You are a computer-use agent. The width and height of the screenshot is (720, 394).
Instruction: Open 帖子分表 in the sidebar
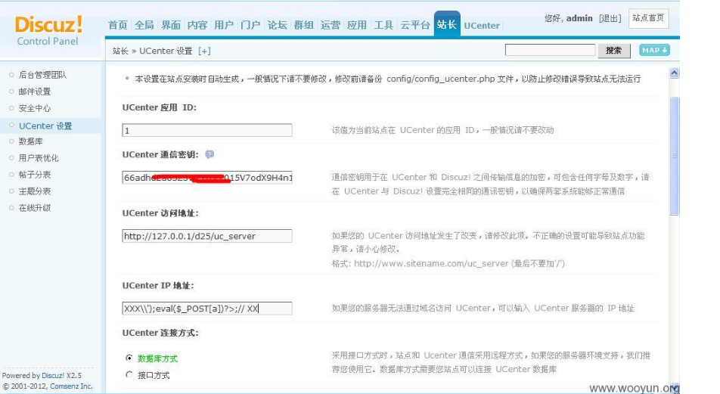35,175
